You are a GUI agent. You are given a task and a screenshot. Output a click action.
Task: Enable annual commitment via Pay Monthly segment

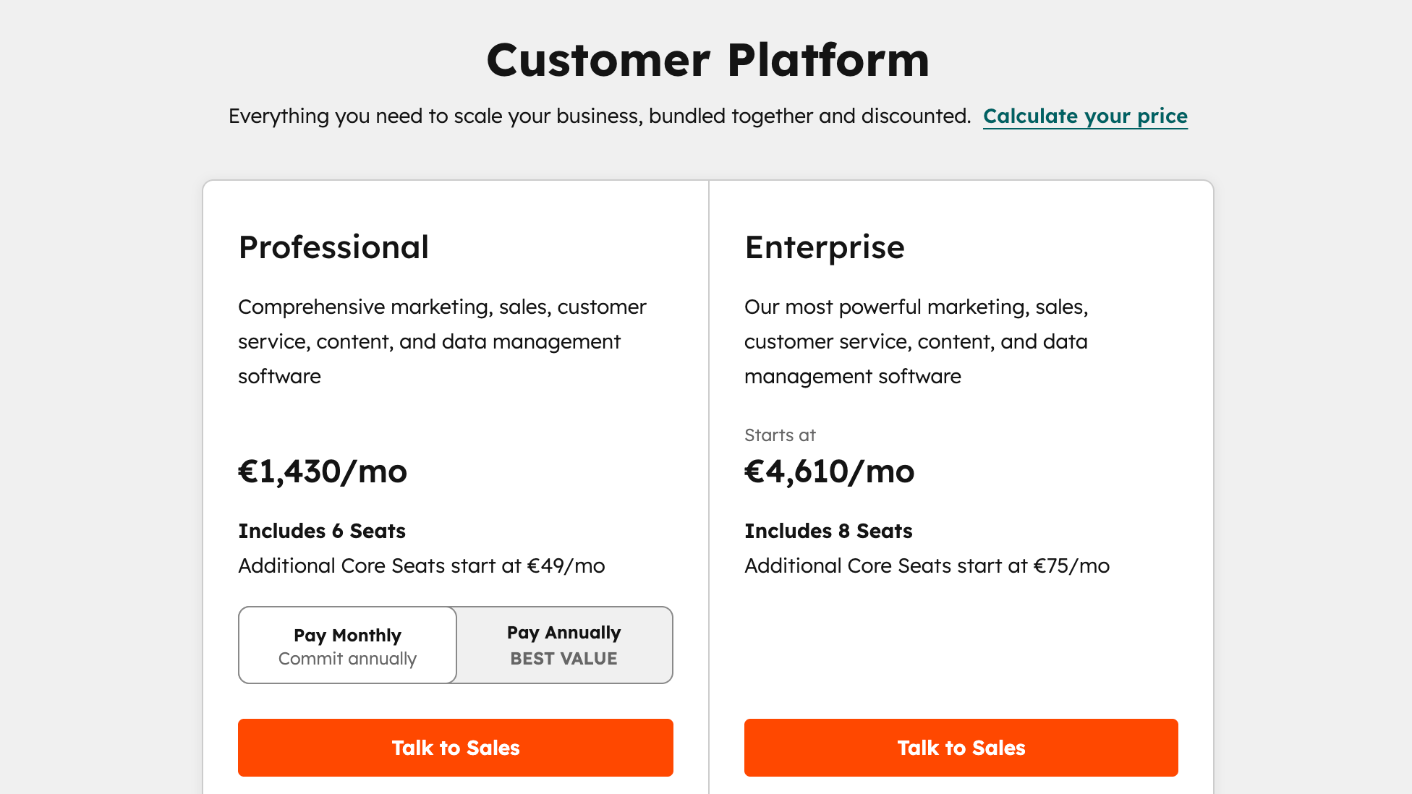tap(347, 645)
